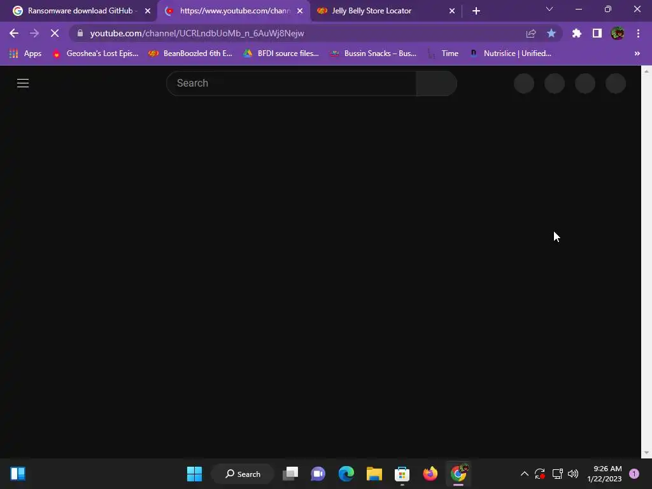Switch to the Jelly Belly Store Locator tab
This screenshot has height=489, width=652.
[372, 11]
